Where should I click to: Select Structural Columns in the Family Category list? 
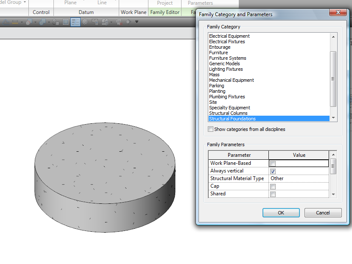[x=228, y=113]
